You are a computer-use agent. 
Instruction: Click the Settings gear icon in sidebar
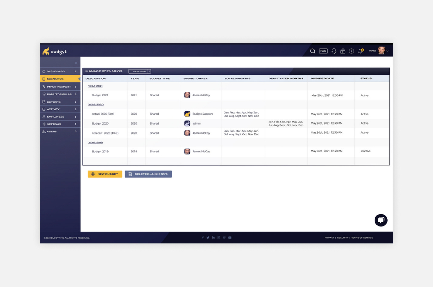pyautogui.click(x=44, y=124)
